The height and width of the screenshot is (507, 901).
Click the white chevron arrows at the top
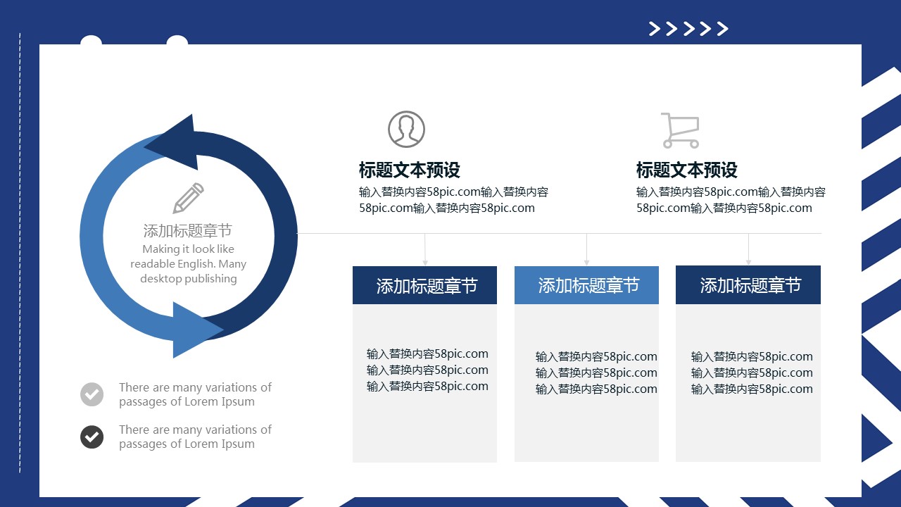pyautogui.click(x=688, y=29)
